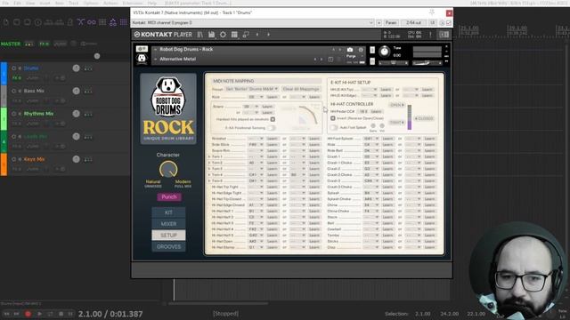Viewport: 570px width, 320px height.
Task: Click the Robot Dog instrument icon
Action: (142, 59)
